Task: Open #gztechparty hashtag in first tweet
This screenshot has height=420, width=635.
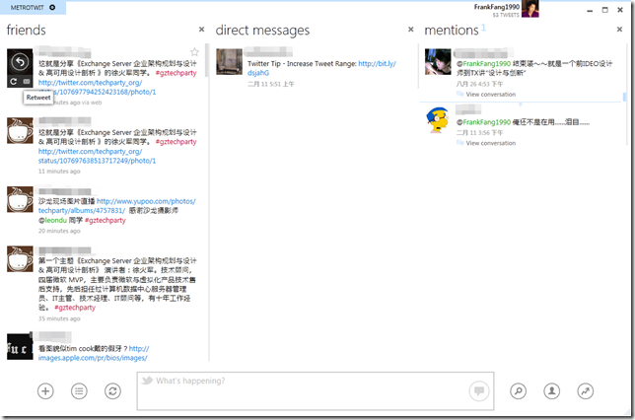Action: coord(176,73)
